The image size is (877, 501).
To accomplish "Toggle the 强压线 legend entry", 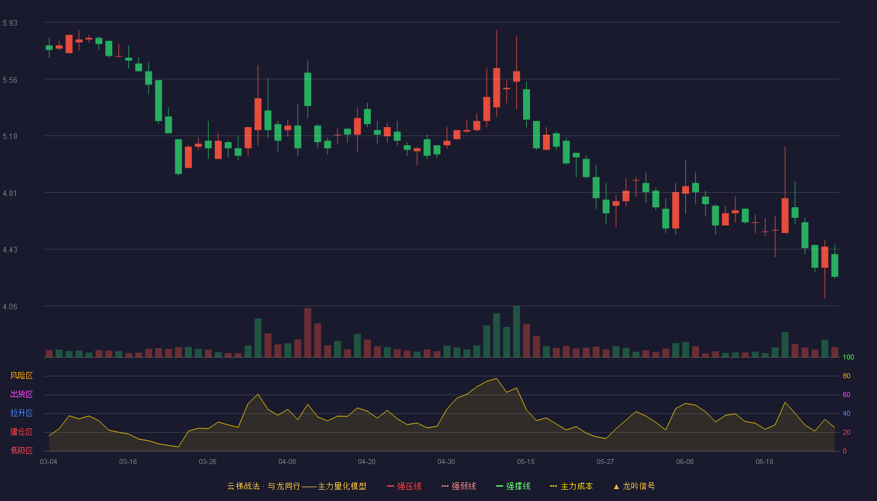I will click(404, 486).
